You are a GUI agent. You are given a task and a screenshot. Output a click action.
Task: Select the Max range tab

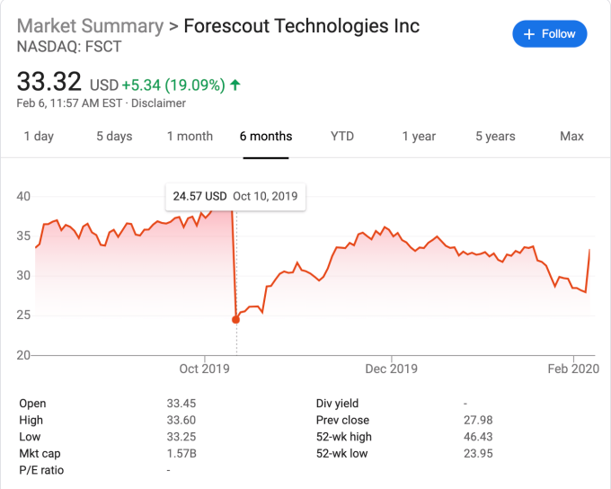point(571,137)
